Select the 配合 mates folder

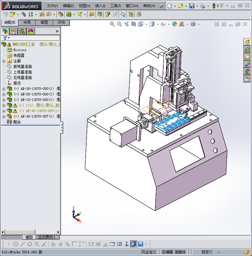[x=17, y=122]
